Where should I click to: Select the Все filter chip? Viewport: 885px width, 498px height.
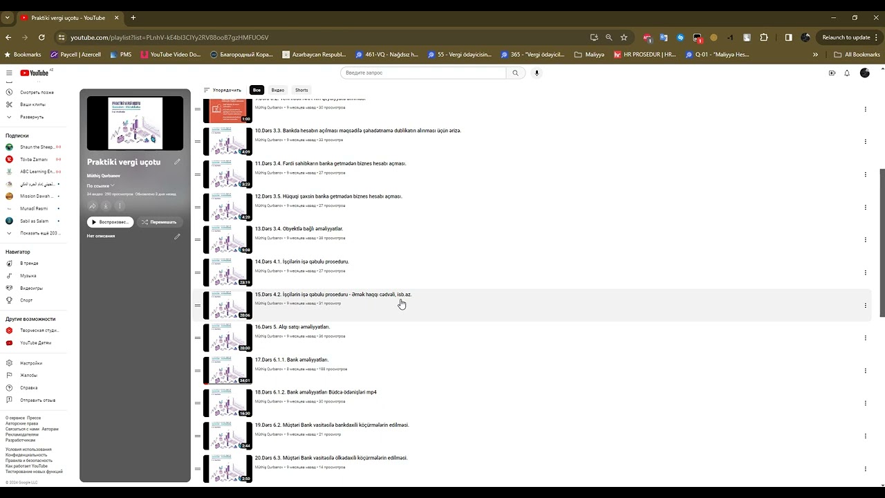[x=257, y=90]
